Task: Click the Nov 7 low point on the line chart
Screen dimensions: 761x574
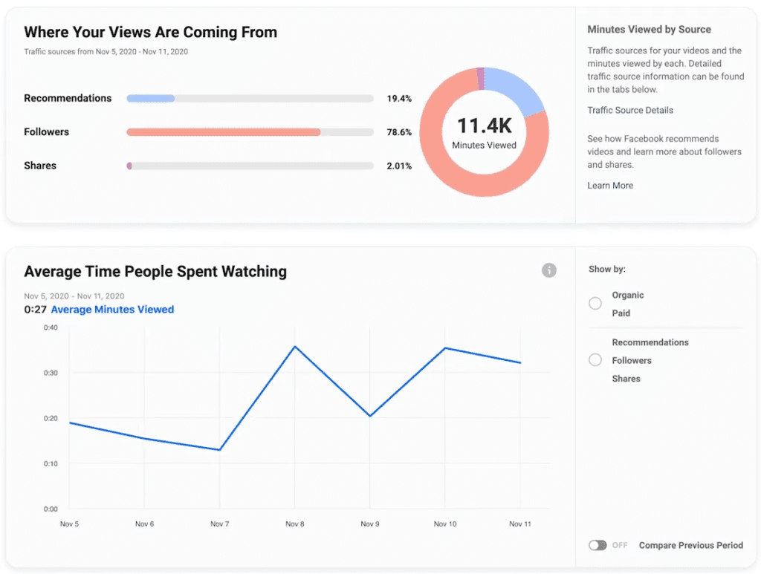Action: [x=219, y=449]
